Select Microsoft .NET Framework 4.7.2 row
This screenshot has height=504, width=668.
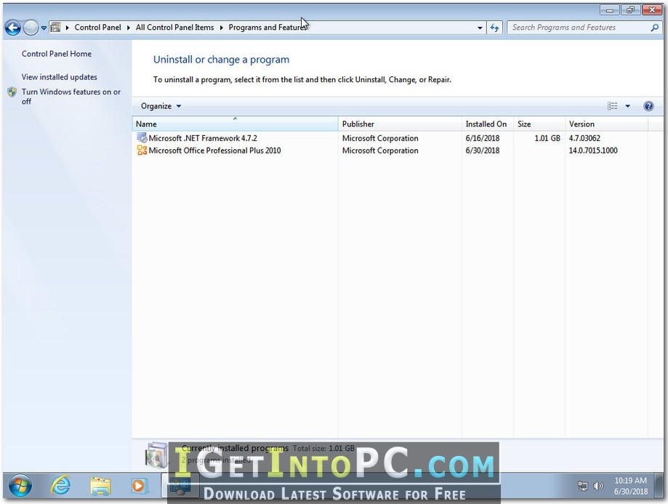point(390,138)
